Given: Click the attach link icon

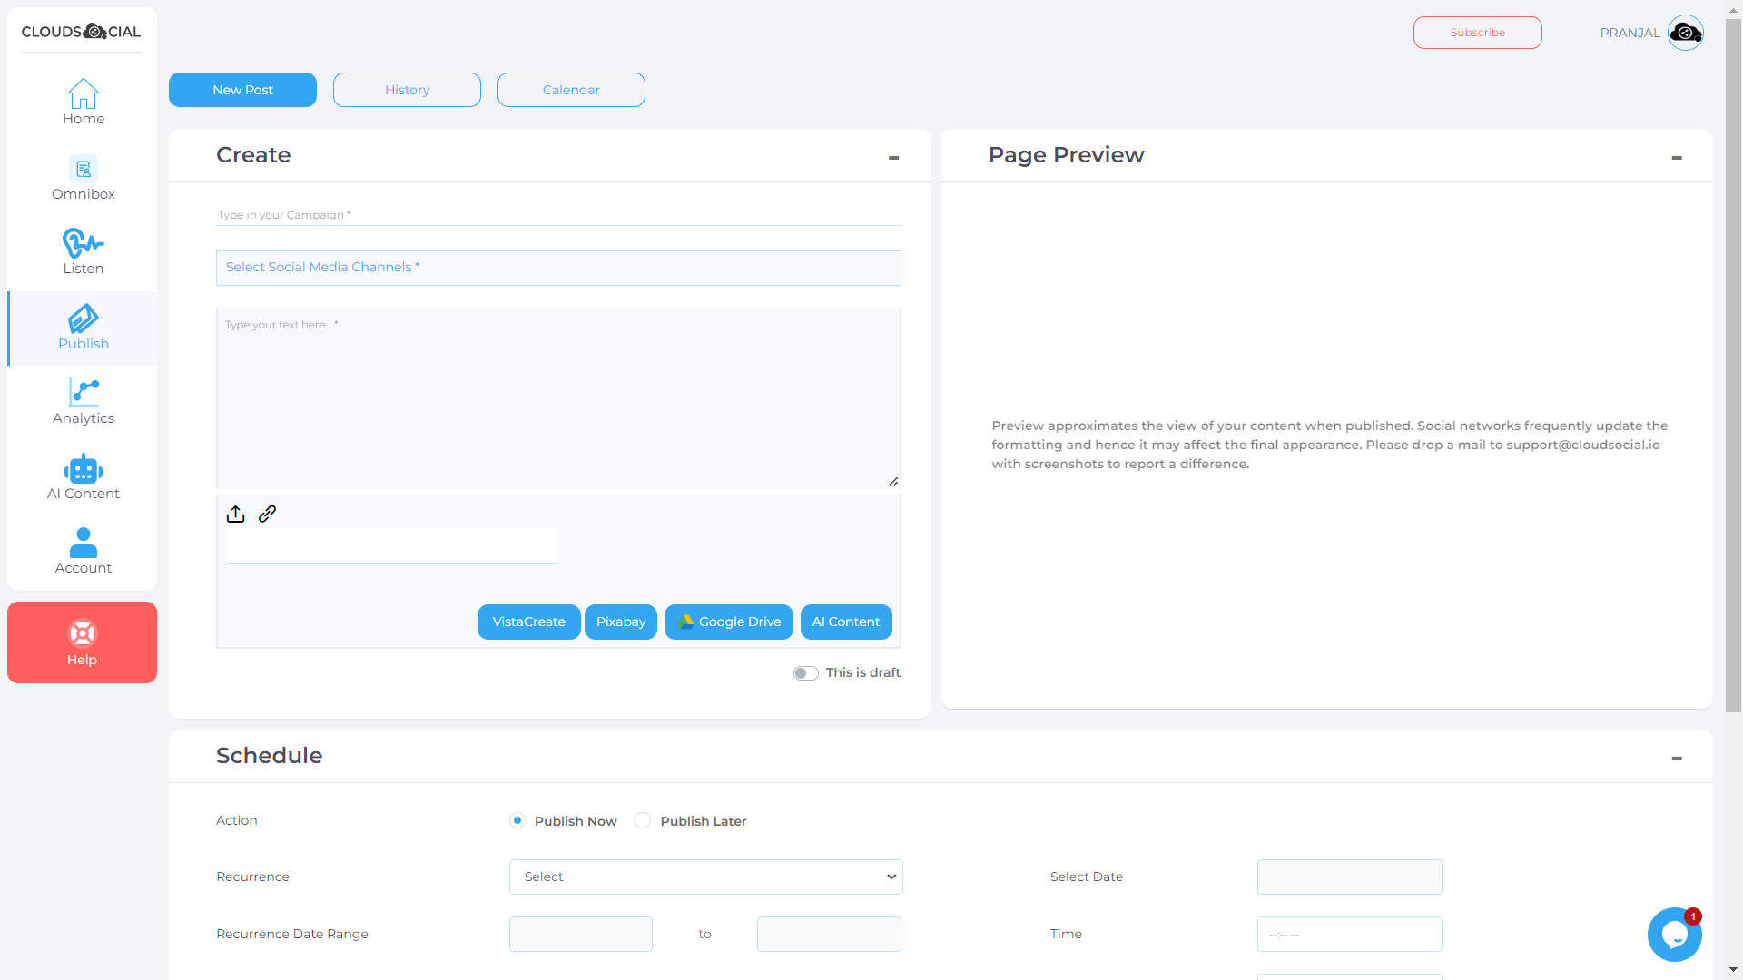Looking at the screenshot, I should 267,513.
